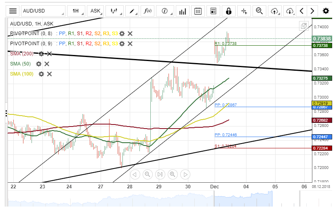Click the cloud upload icon
This screenshot has height=211, width=335.
[275, 11]
